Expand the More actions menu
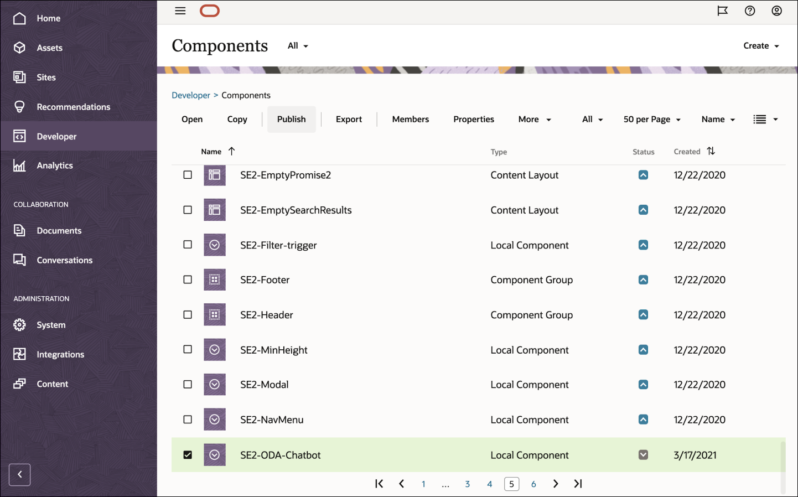The image size is (798, 497). tap(533, 119)
